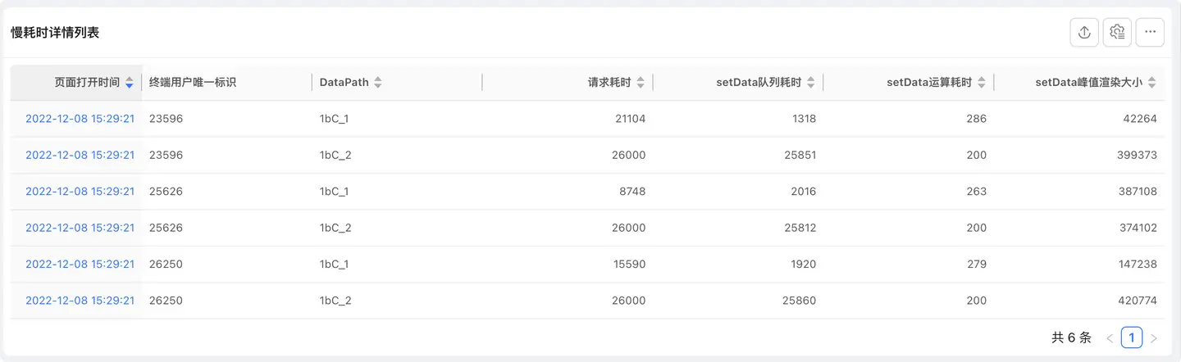Click the 请求耗时 column header label
The height and width of the screenshot is (362, 1181).
pos(609,82)
